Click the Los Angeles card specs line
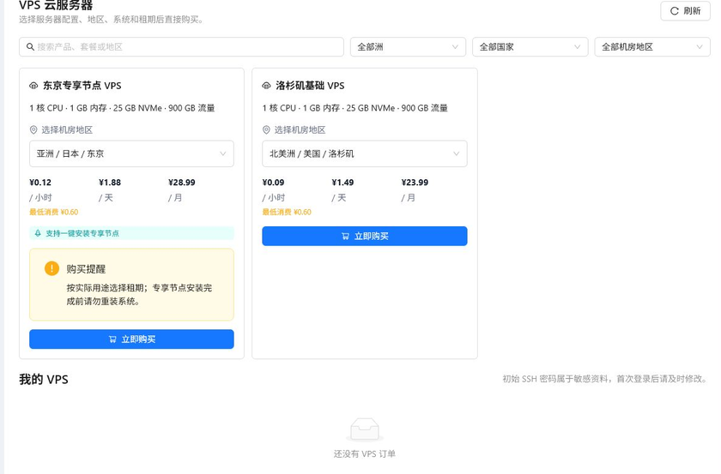 (355, 108)
